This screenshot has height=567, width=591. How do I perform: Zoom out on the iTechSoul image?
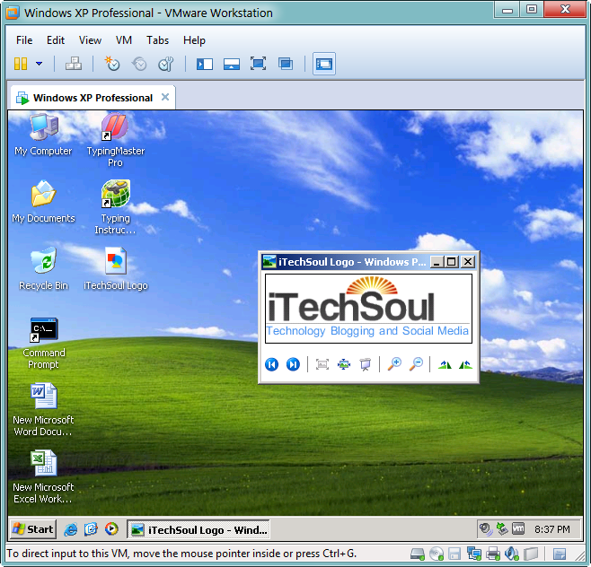pyautogui.click(x=416, y=364)
